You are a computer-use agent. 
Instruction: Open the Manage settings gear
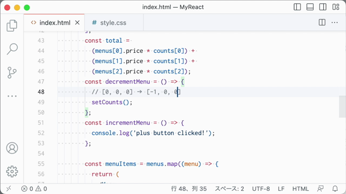(x=12, y=171)
